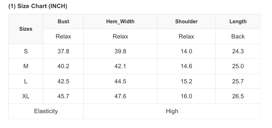Click the L size row label

(26, 81)
